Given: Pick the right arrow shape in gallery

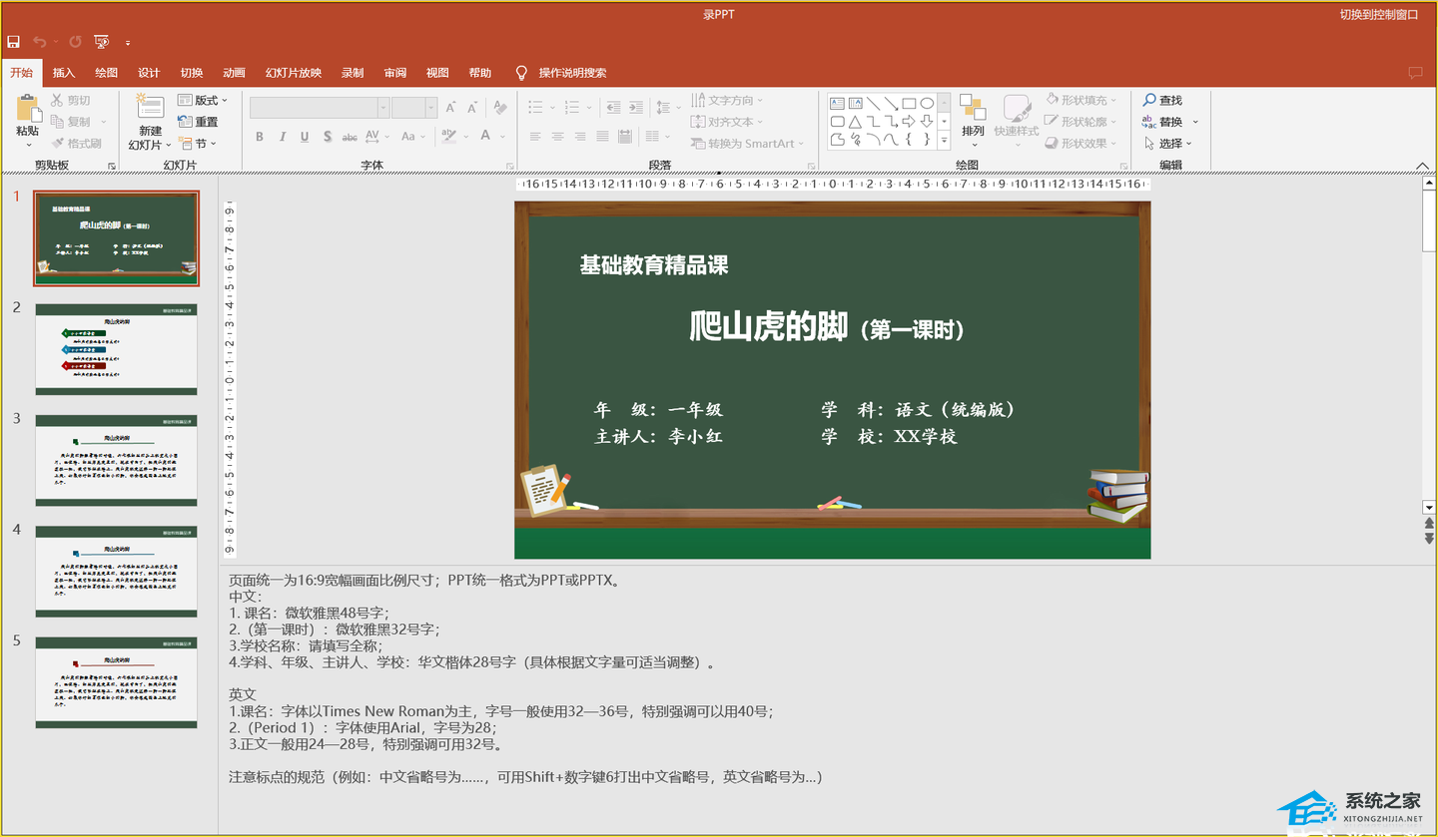Looking at the screenshot, I should [909, 121].
